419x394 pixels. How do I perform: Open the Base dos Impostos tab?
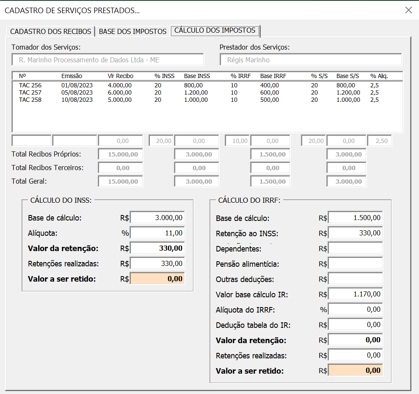(132, 31)
